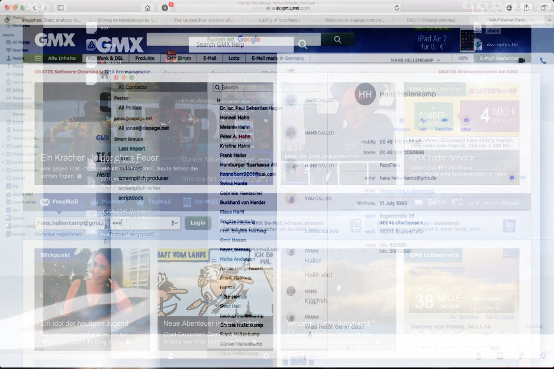Screen dimensions: 554x369
Task: Select the FreeMail login tab
Action: [59, 202]
